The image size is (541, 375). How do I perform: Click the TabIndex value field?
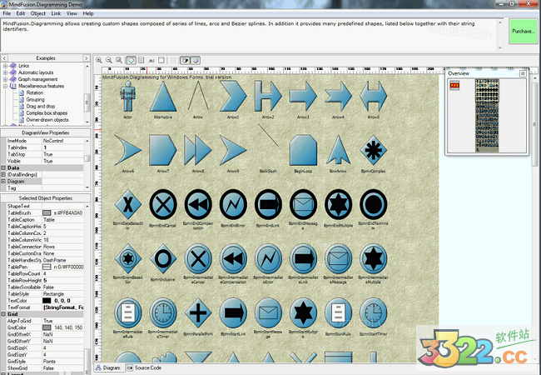pyautogui.click(x=63, y=147)
